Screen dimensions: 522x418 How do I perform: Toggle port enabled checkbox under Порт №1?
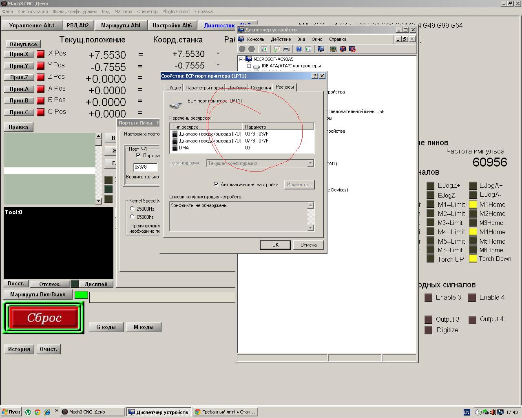click(x=138, y=156)
